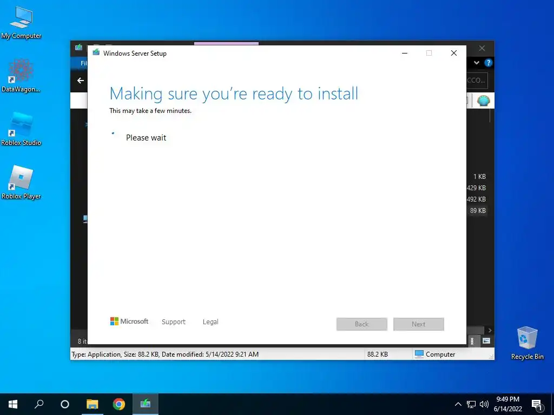This screenshot has width=554, height=415.
Task: Open the taskbar clock and date
Action: click(x=507, y=404)
